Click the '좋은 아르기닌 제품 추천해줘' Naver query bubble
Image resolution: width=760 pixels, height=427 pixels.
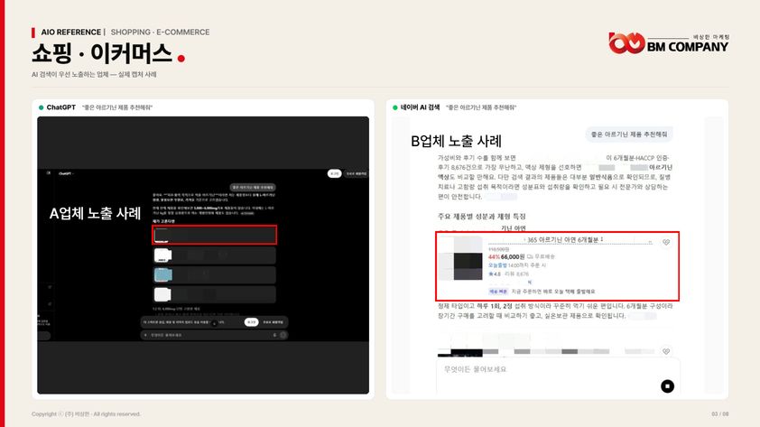coord(628,135)
